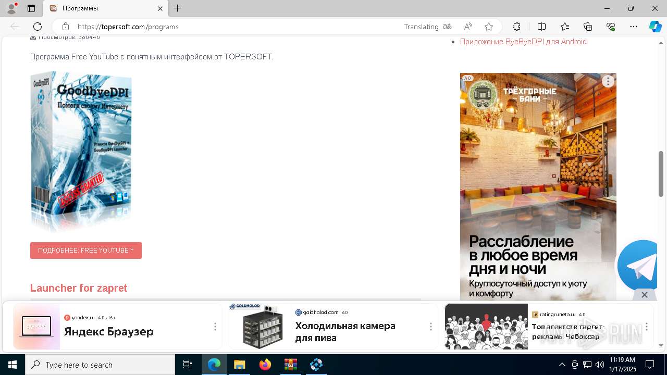
Task: Open the blue diamond taskbar app
Action: point(316,365)
